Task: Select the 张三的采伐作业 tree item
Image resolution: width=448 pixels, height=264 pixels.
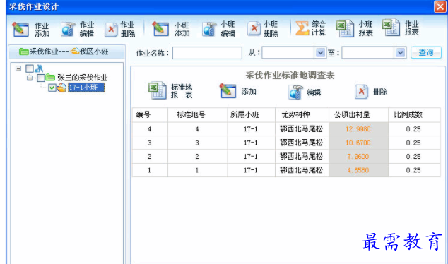Action: 82,78
